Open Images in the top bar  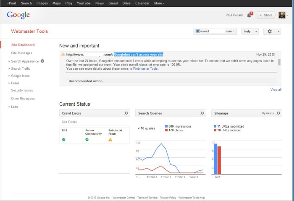(42, 3)
